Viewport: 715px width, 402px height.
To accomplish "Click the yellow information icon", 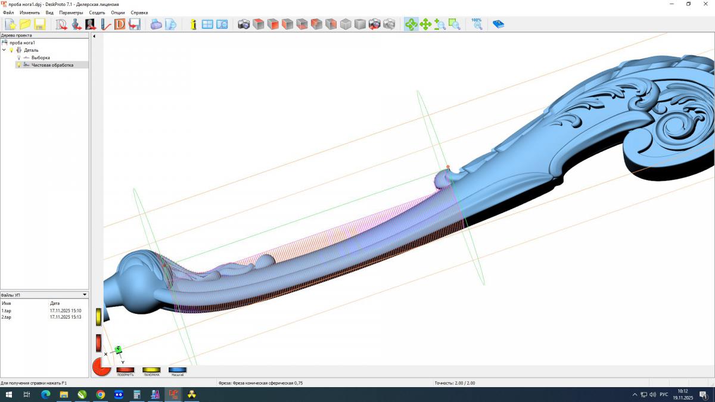I will click(193, 24).
